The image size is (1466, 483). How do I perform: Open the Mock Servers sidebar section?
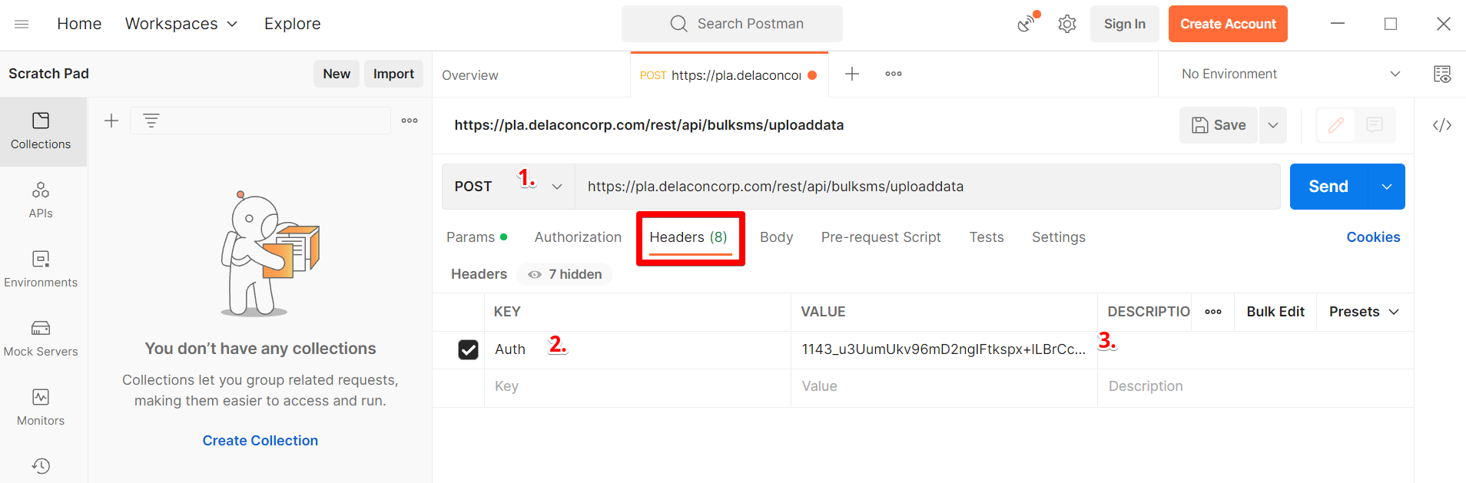[x=41, y=339]
